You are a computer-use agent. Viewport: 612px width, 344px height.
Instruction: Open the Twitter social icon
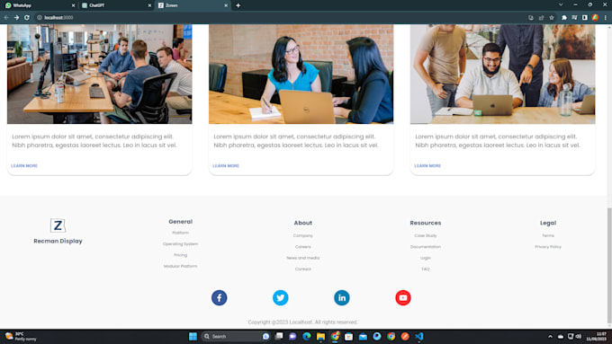click(280, 297)
